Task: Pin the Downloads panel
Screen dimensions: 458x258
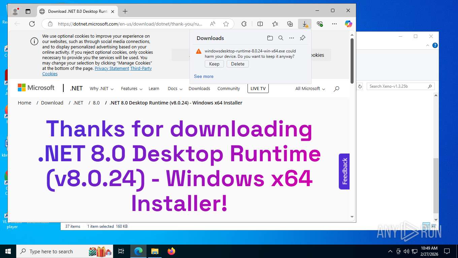Action: [302, 38]
